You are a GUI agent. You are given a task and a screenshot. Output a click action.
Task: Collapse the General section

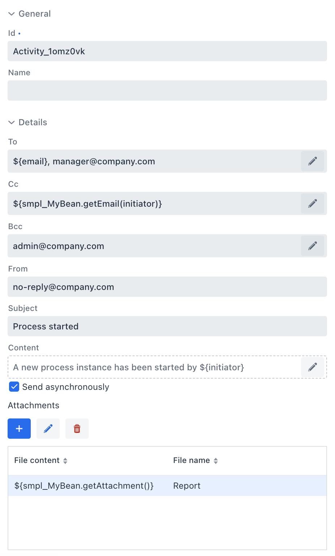(12, 13)
